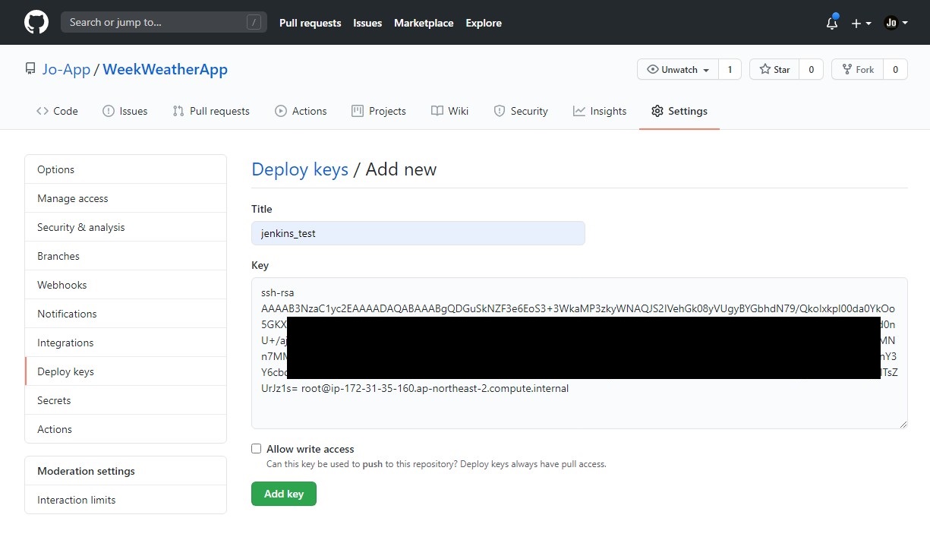Open Interaction limits in sidebar
930x537 pixels.
pos(126,500)
